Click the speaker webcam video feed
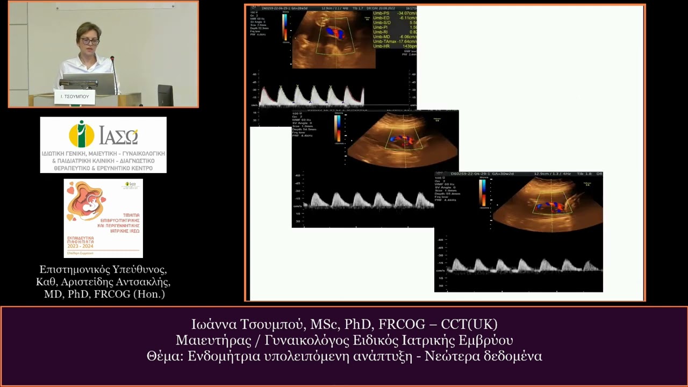 (103, 54)
